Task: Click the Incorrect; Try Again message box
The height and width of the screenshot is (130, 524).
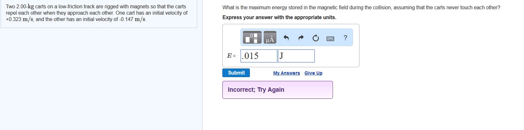Action: tap(277, 90)
